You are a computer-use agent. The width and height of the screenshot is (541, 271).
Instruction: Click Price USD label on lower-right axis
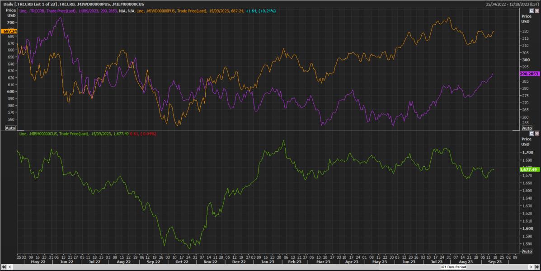527,142
